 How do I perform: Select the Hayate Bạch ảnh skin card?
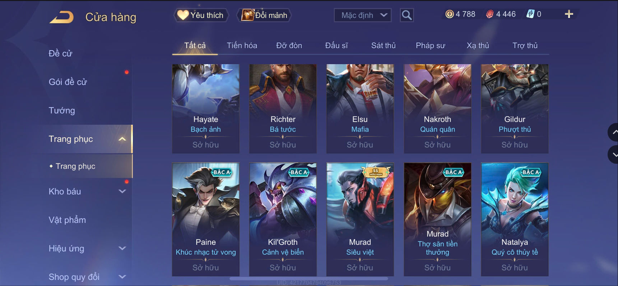[206, 109]
